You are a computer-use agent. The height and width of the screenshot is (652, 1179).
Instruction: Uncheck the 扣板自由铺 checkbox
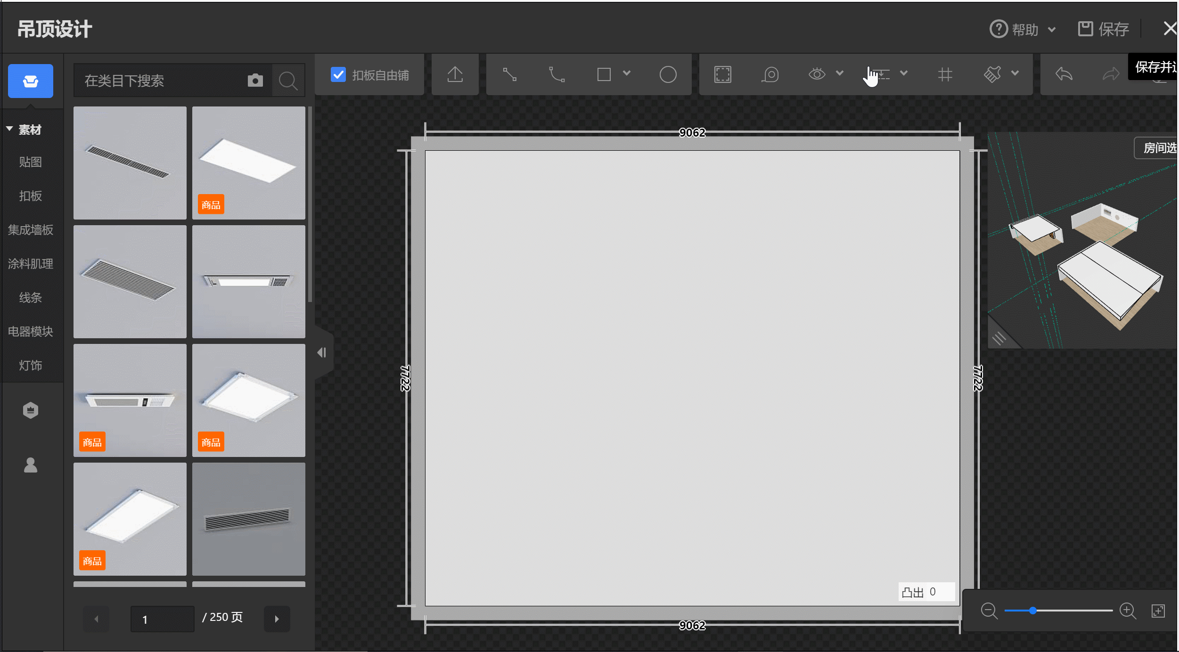[338, 74]
